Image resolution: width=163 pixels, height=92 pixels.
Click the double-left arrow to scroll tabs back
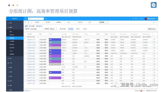coord(25,22)
